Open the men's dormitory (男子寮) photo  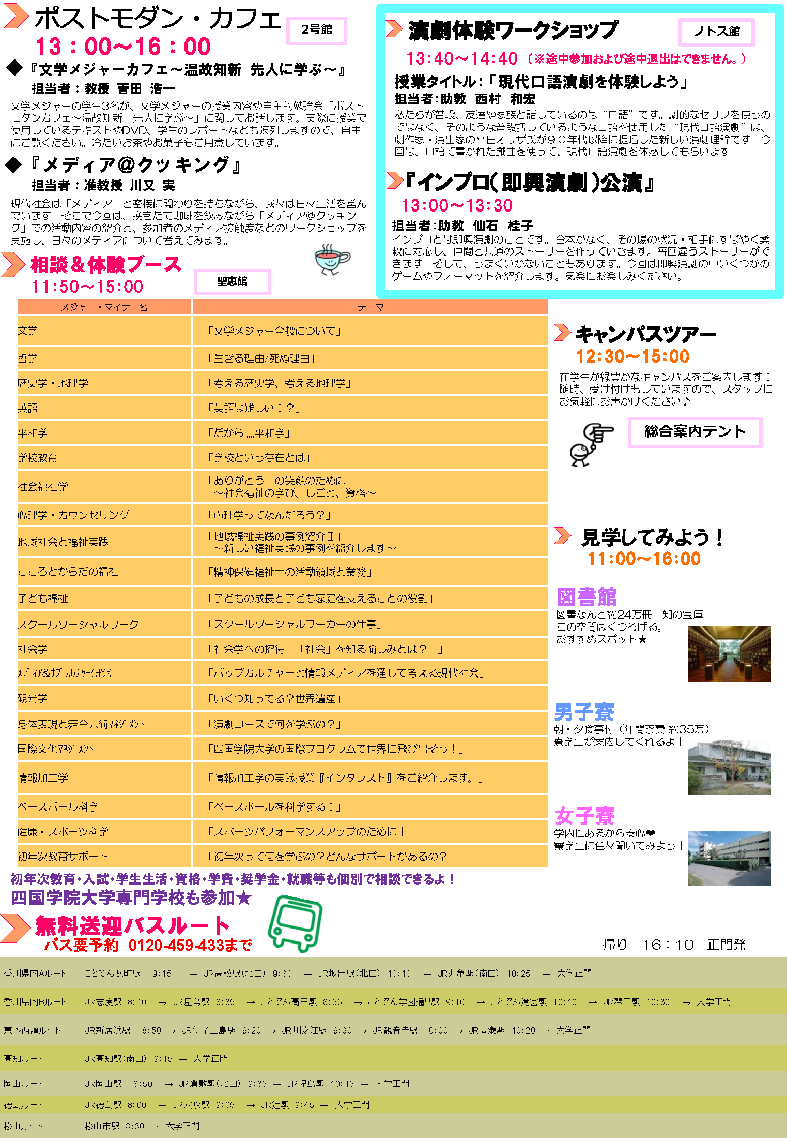click(x=729, y=768)
